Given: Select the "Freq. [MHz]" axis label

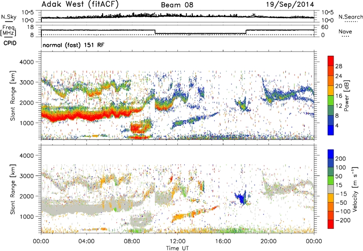Looking at the screenshot, I should tap(9, 31).
